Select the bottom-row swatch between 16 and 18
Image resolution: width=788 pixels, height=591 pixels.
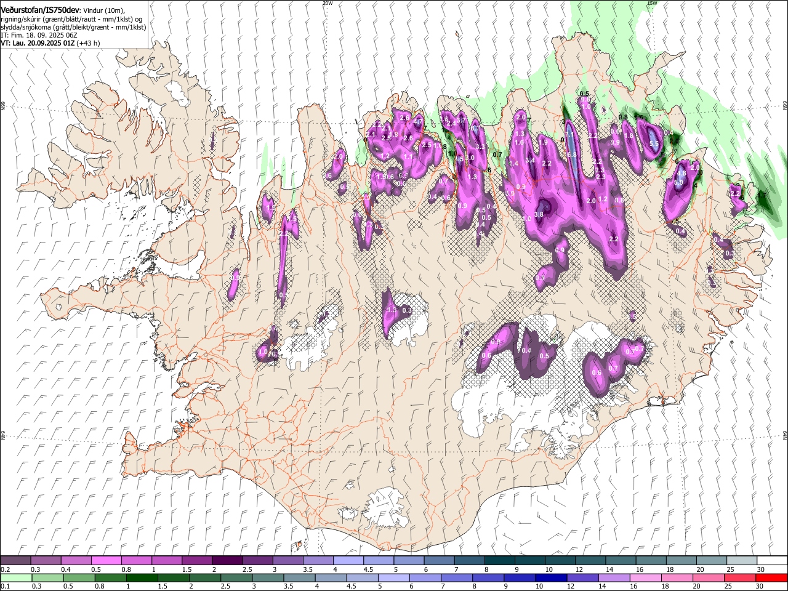pos(646,577)
